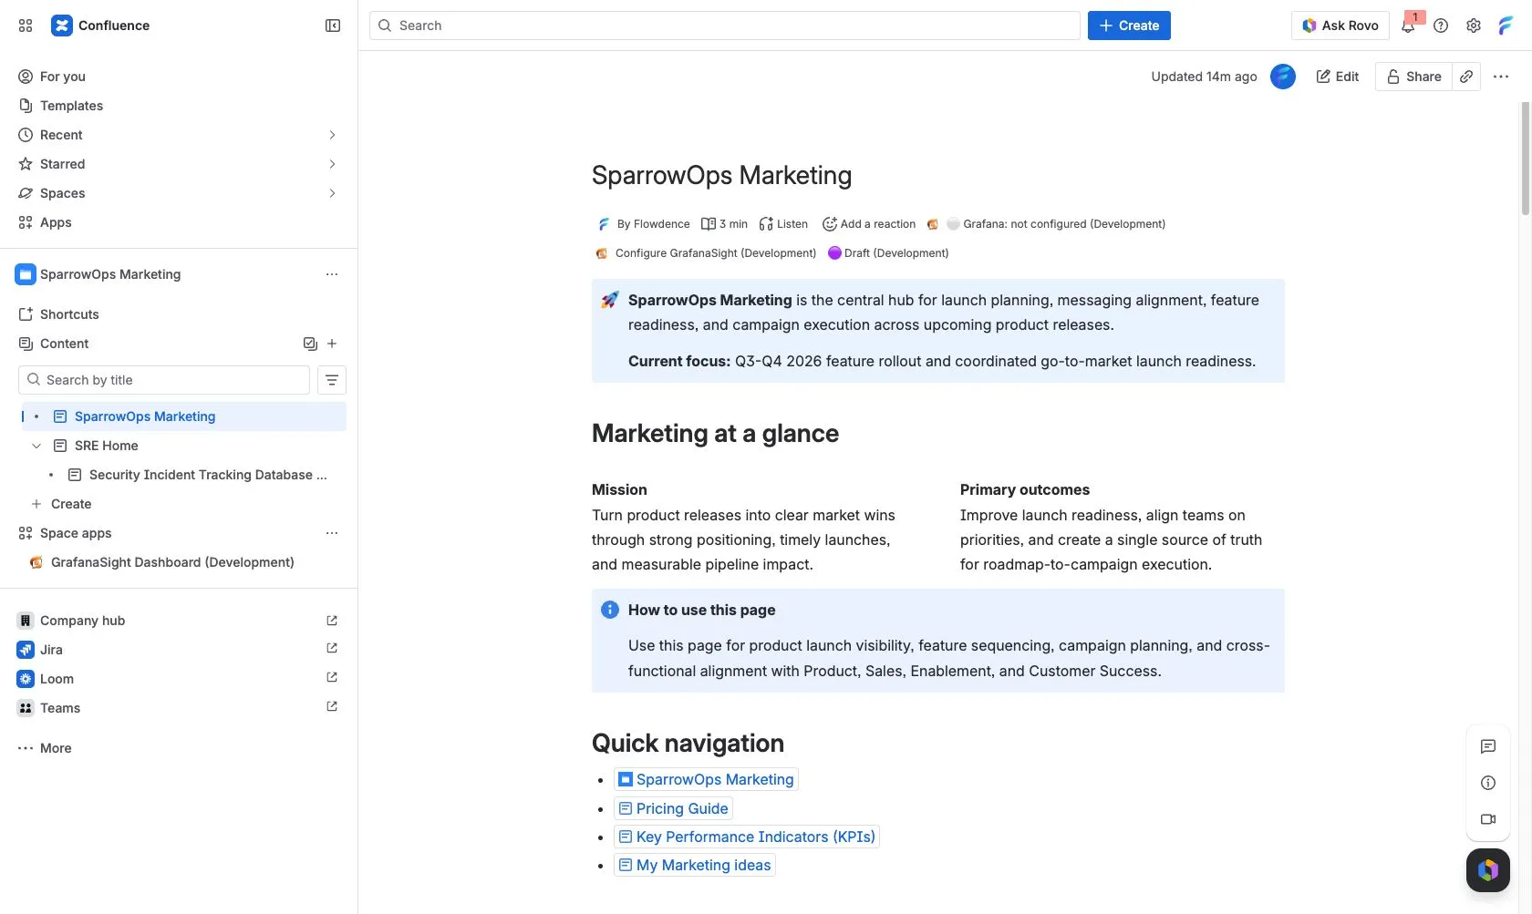
Task: Open the comments panel icon
Action: coord(1488,746)
